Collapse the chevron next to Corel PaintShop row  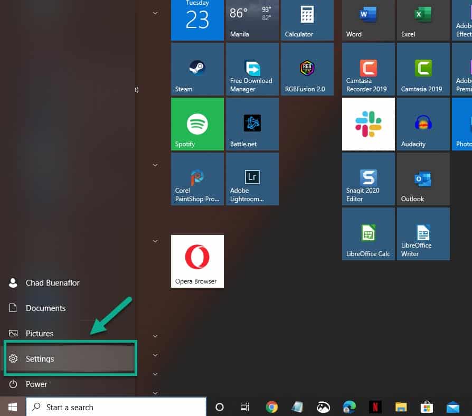[x=155, y=165]
